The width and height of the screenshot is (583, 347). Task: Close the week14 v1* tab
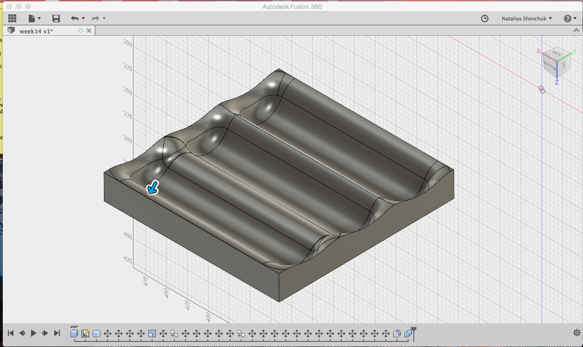click(x=90, y=31)
